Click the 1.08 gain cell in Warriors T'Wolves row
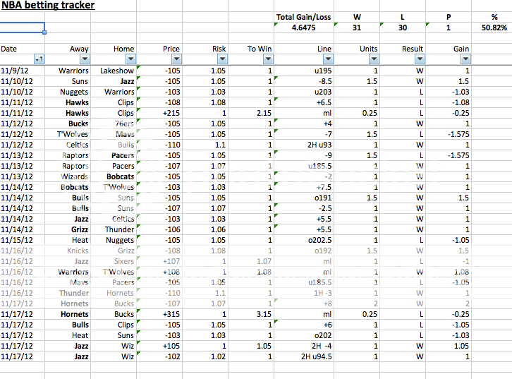 point(449,272)
